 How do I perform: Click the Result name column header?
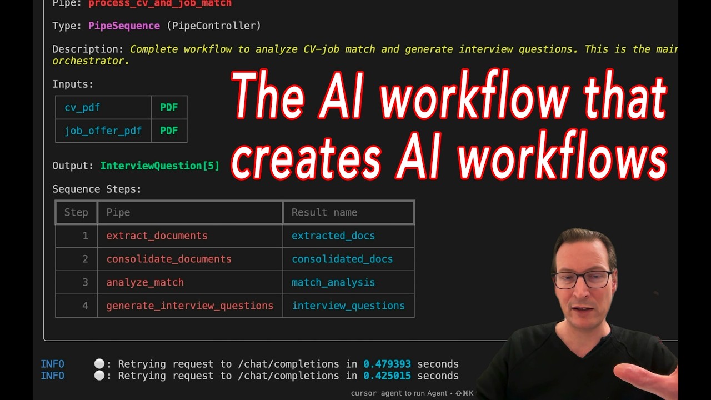[x=348, y=212]
